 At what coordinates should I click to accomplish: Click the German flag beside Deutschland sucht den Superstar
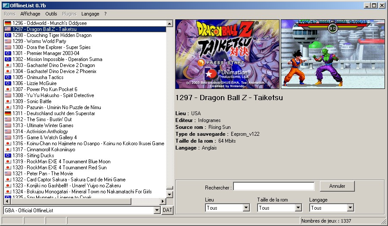pyautogui.click(x=8, y=113)
